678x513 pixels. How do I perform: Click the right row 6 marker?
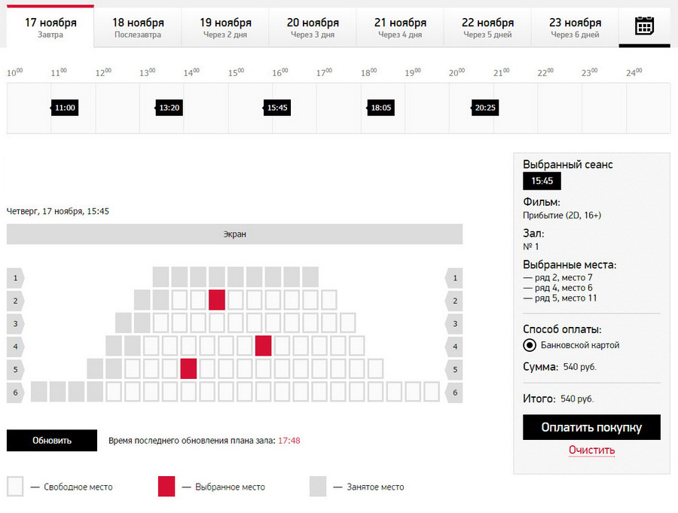click(454, 392)
